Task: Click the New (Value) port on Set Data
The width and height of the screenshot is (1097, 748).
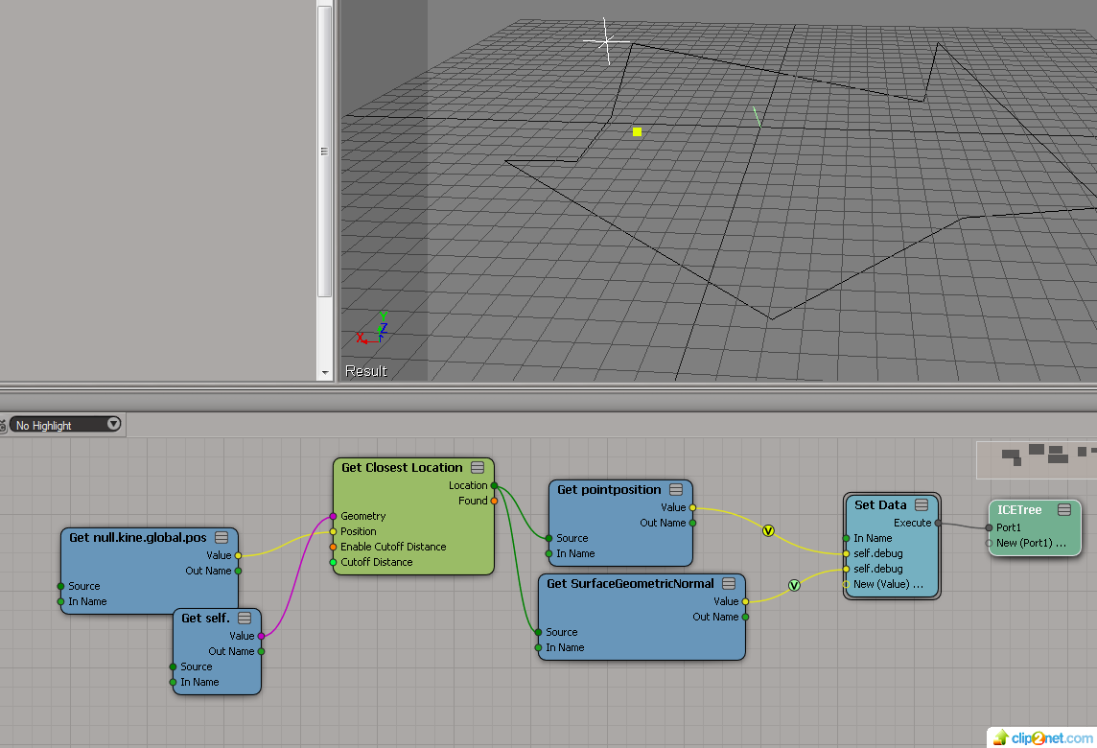Action: [846, 584]
